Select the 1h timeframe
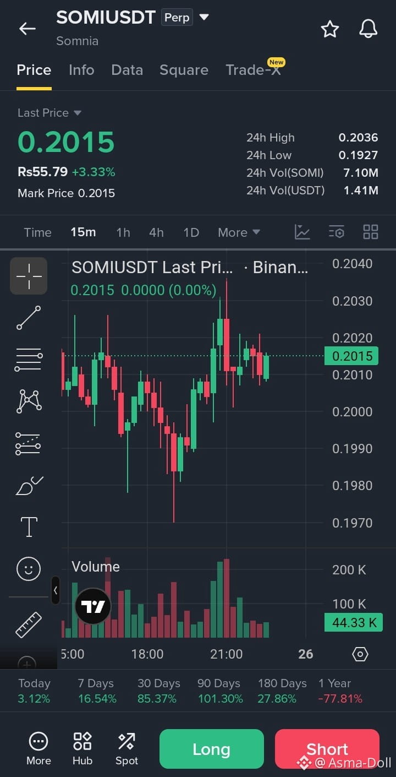 pyautogui.click(x=123, y=232)
